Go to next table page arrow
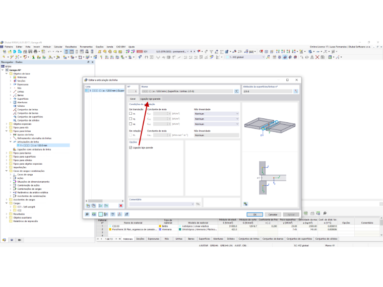The width and height of the screenshot is (383, 287). (x=116, y=239)
